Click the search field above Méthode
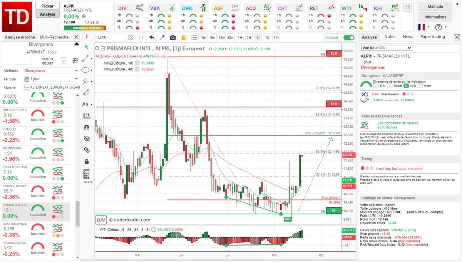The image size is (462, 262). [x=17, y=60]
